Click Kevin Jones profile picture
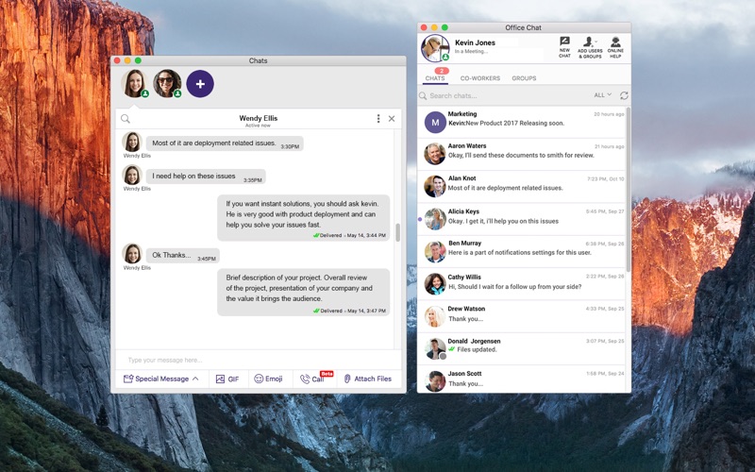 pyautogui.click(x=435, y=48)
